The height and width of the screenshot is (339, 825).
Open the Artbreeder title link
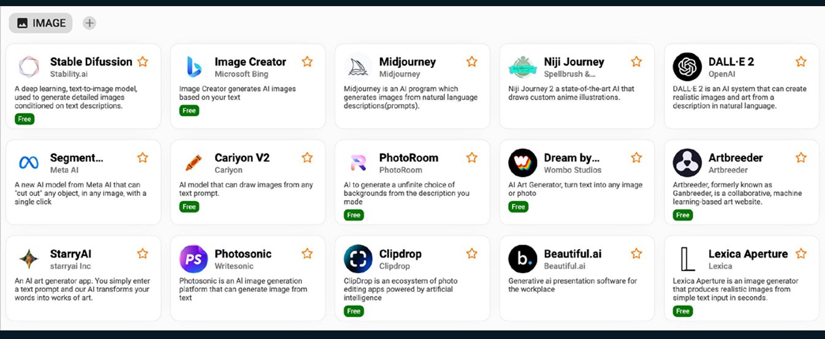click(x=736, y=158)
